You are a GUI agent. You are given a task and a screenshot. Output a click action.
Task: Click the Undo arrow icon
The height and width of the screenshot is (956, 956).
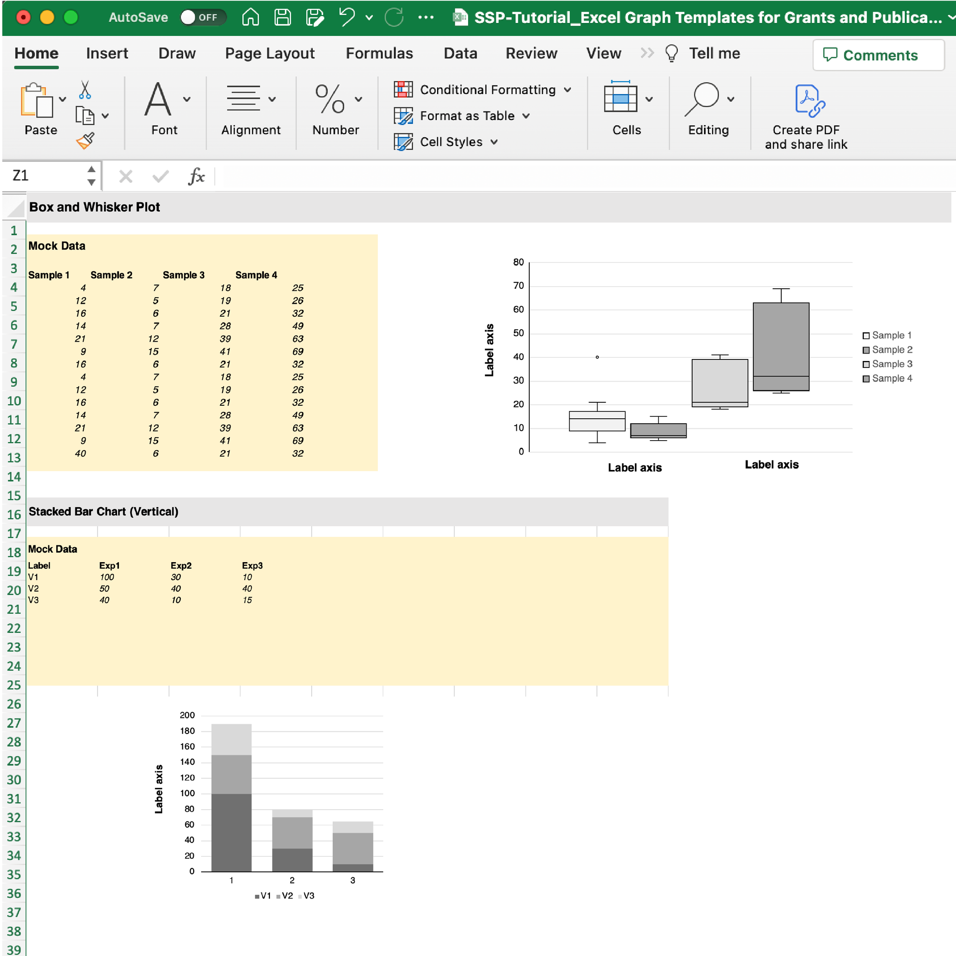pyautogui.click(x=347, y=17)
